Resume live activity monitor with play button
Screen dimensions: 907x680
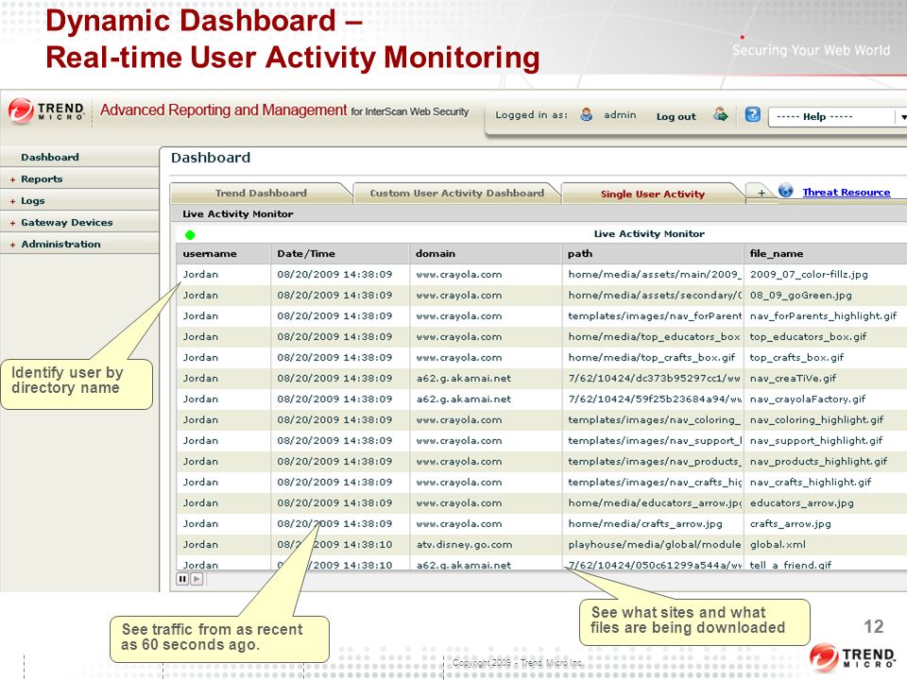point(197,578)
